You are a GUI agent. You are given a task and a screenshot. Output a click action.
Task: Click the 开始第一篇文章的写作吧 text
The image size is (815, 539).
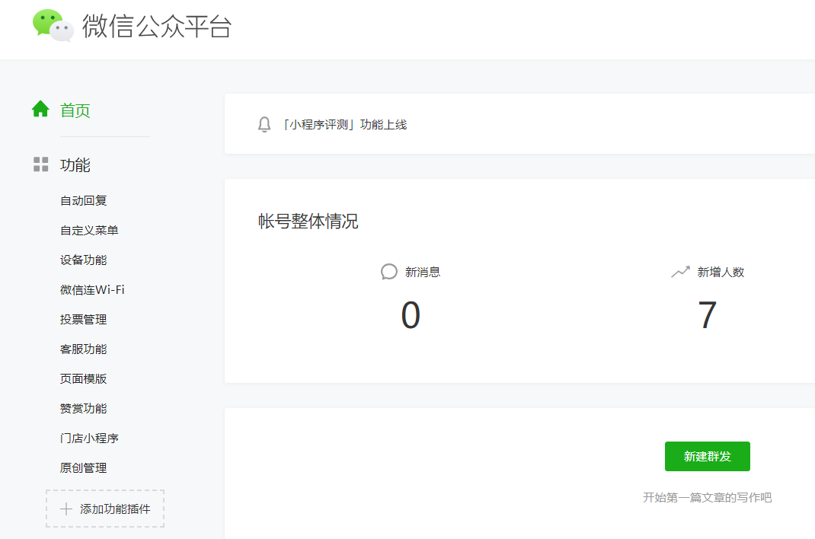[708, 497]
